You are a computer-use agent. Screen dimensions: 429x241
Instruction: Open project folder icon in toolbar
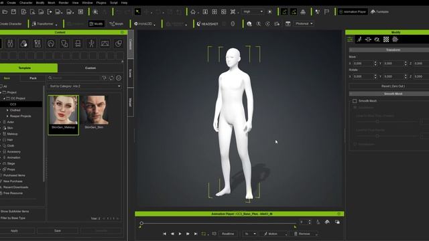point(5,12)
